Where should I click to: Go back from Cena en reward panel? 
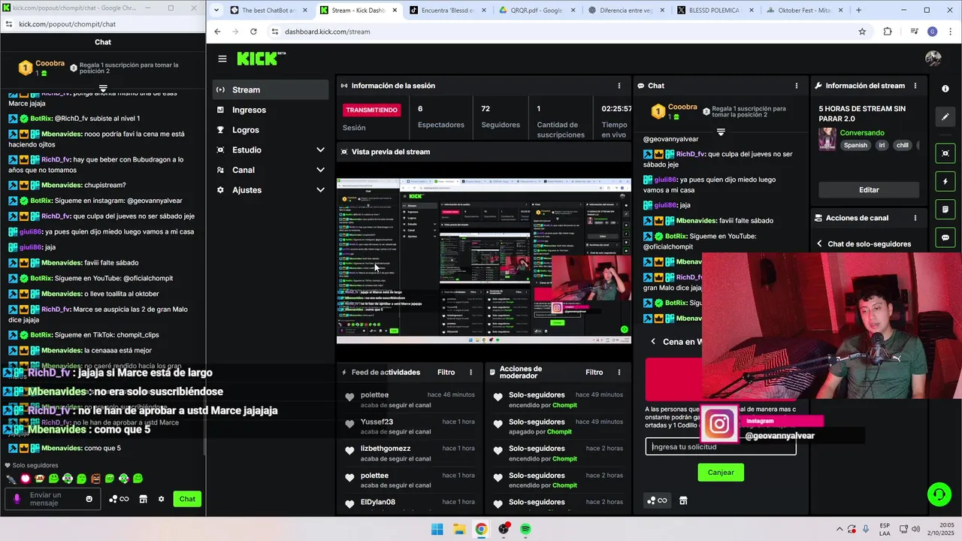click(x=653, y=342)
